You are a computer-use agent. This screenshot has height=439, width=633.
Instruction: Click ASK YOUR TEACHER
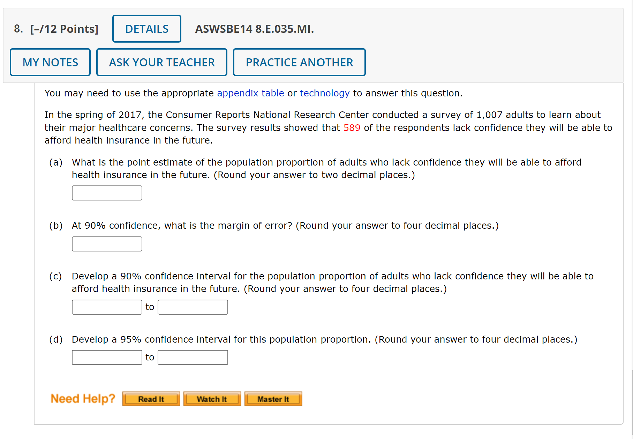coord(161,62)
